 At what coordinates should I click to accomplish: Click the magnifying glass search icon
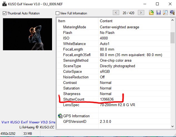pos(165,13)
